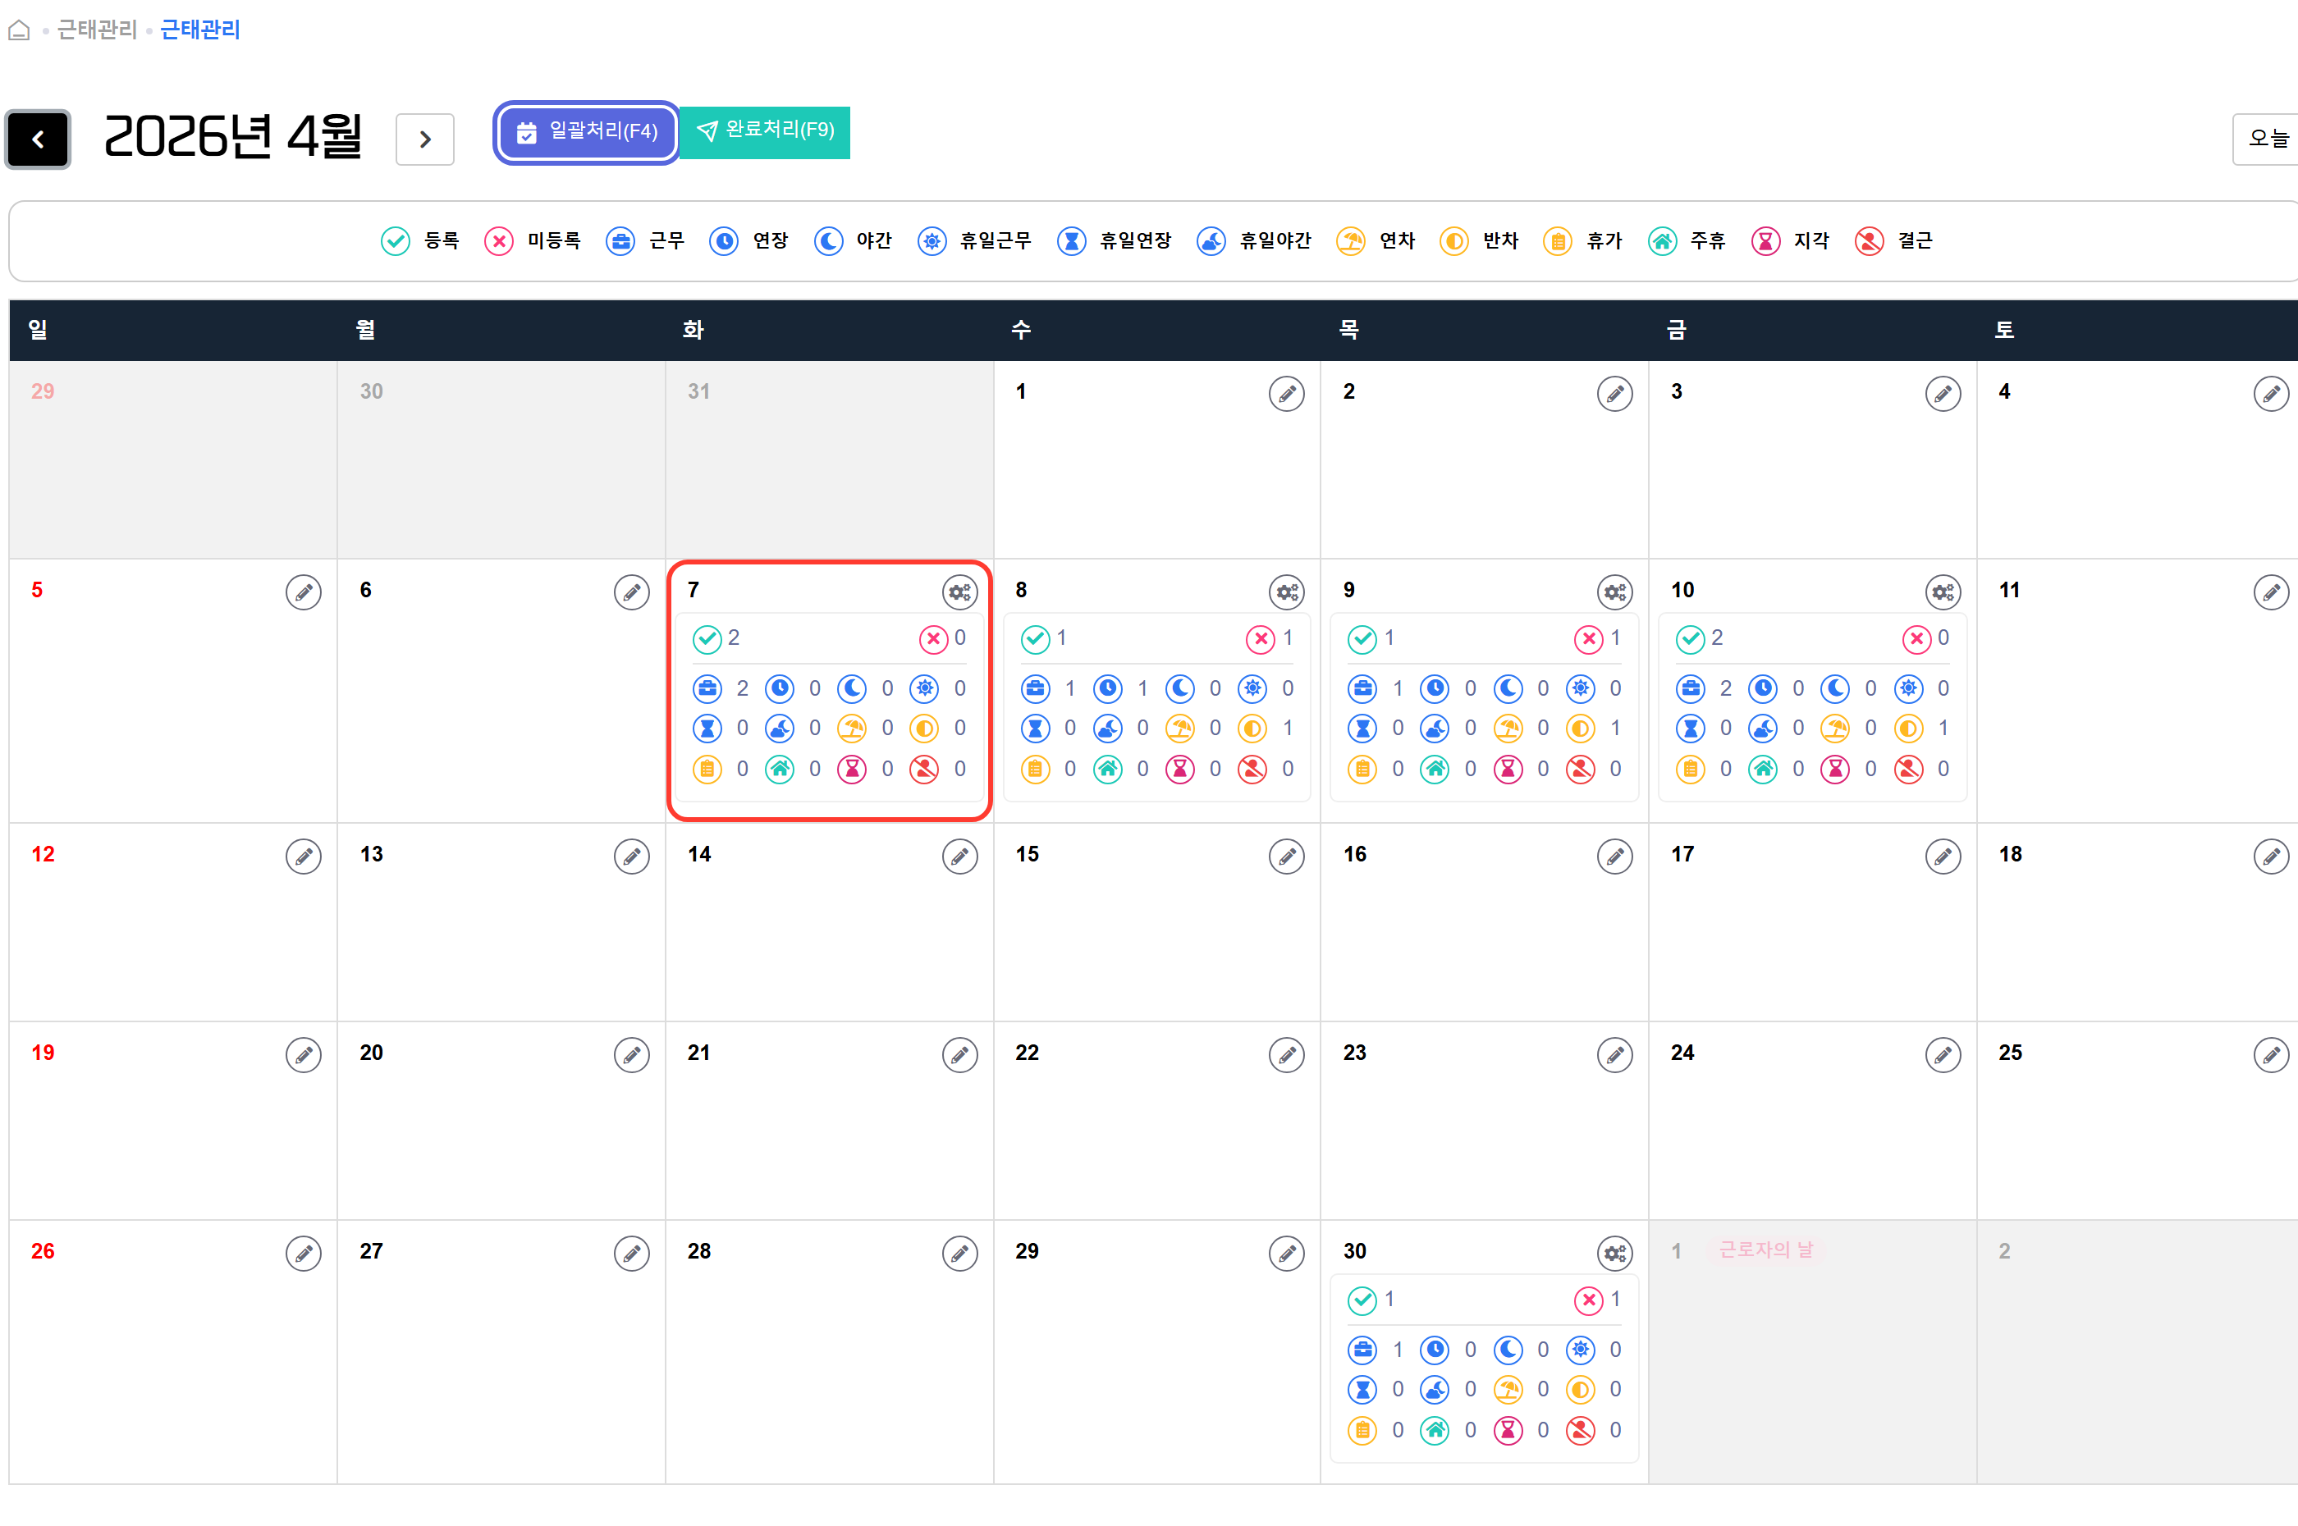The width and height of the screenshot is (2298, 1526).
Task: Click the 미등록 X icon in the legend
Action: tap(499, 241)
